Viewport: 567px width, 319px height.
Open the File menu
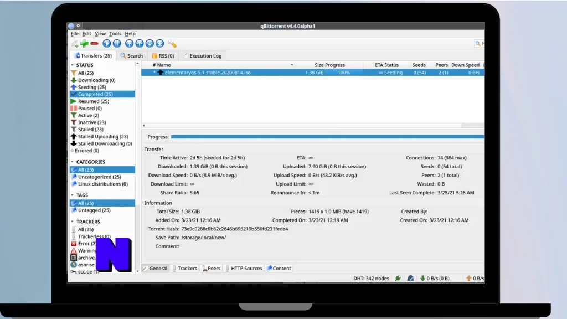click(x=75, y=34)
